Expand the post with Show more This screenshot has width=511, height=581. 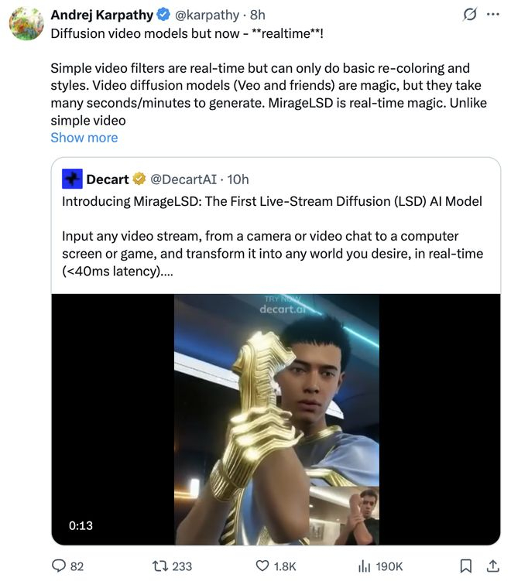point(84,138)
